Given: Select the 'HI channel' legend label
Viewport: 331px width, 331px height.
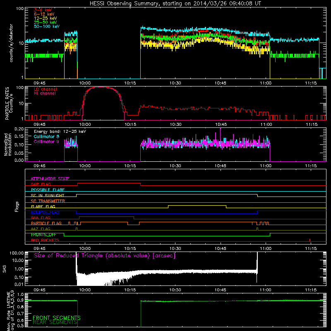Looking at the screenshot, I should tap(45, 94).
